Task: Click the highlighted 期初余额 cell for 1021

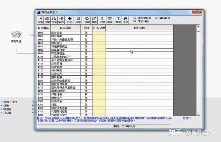Action: 140,50
